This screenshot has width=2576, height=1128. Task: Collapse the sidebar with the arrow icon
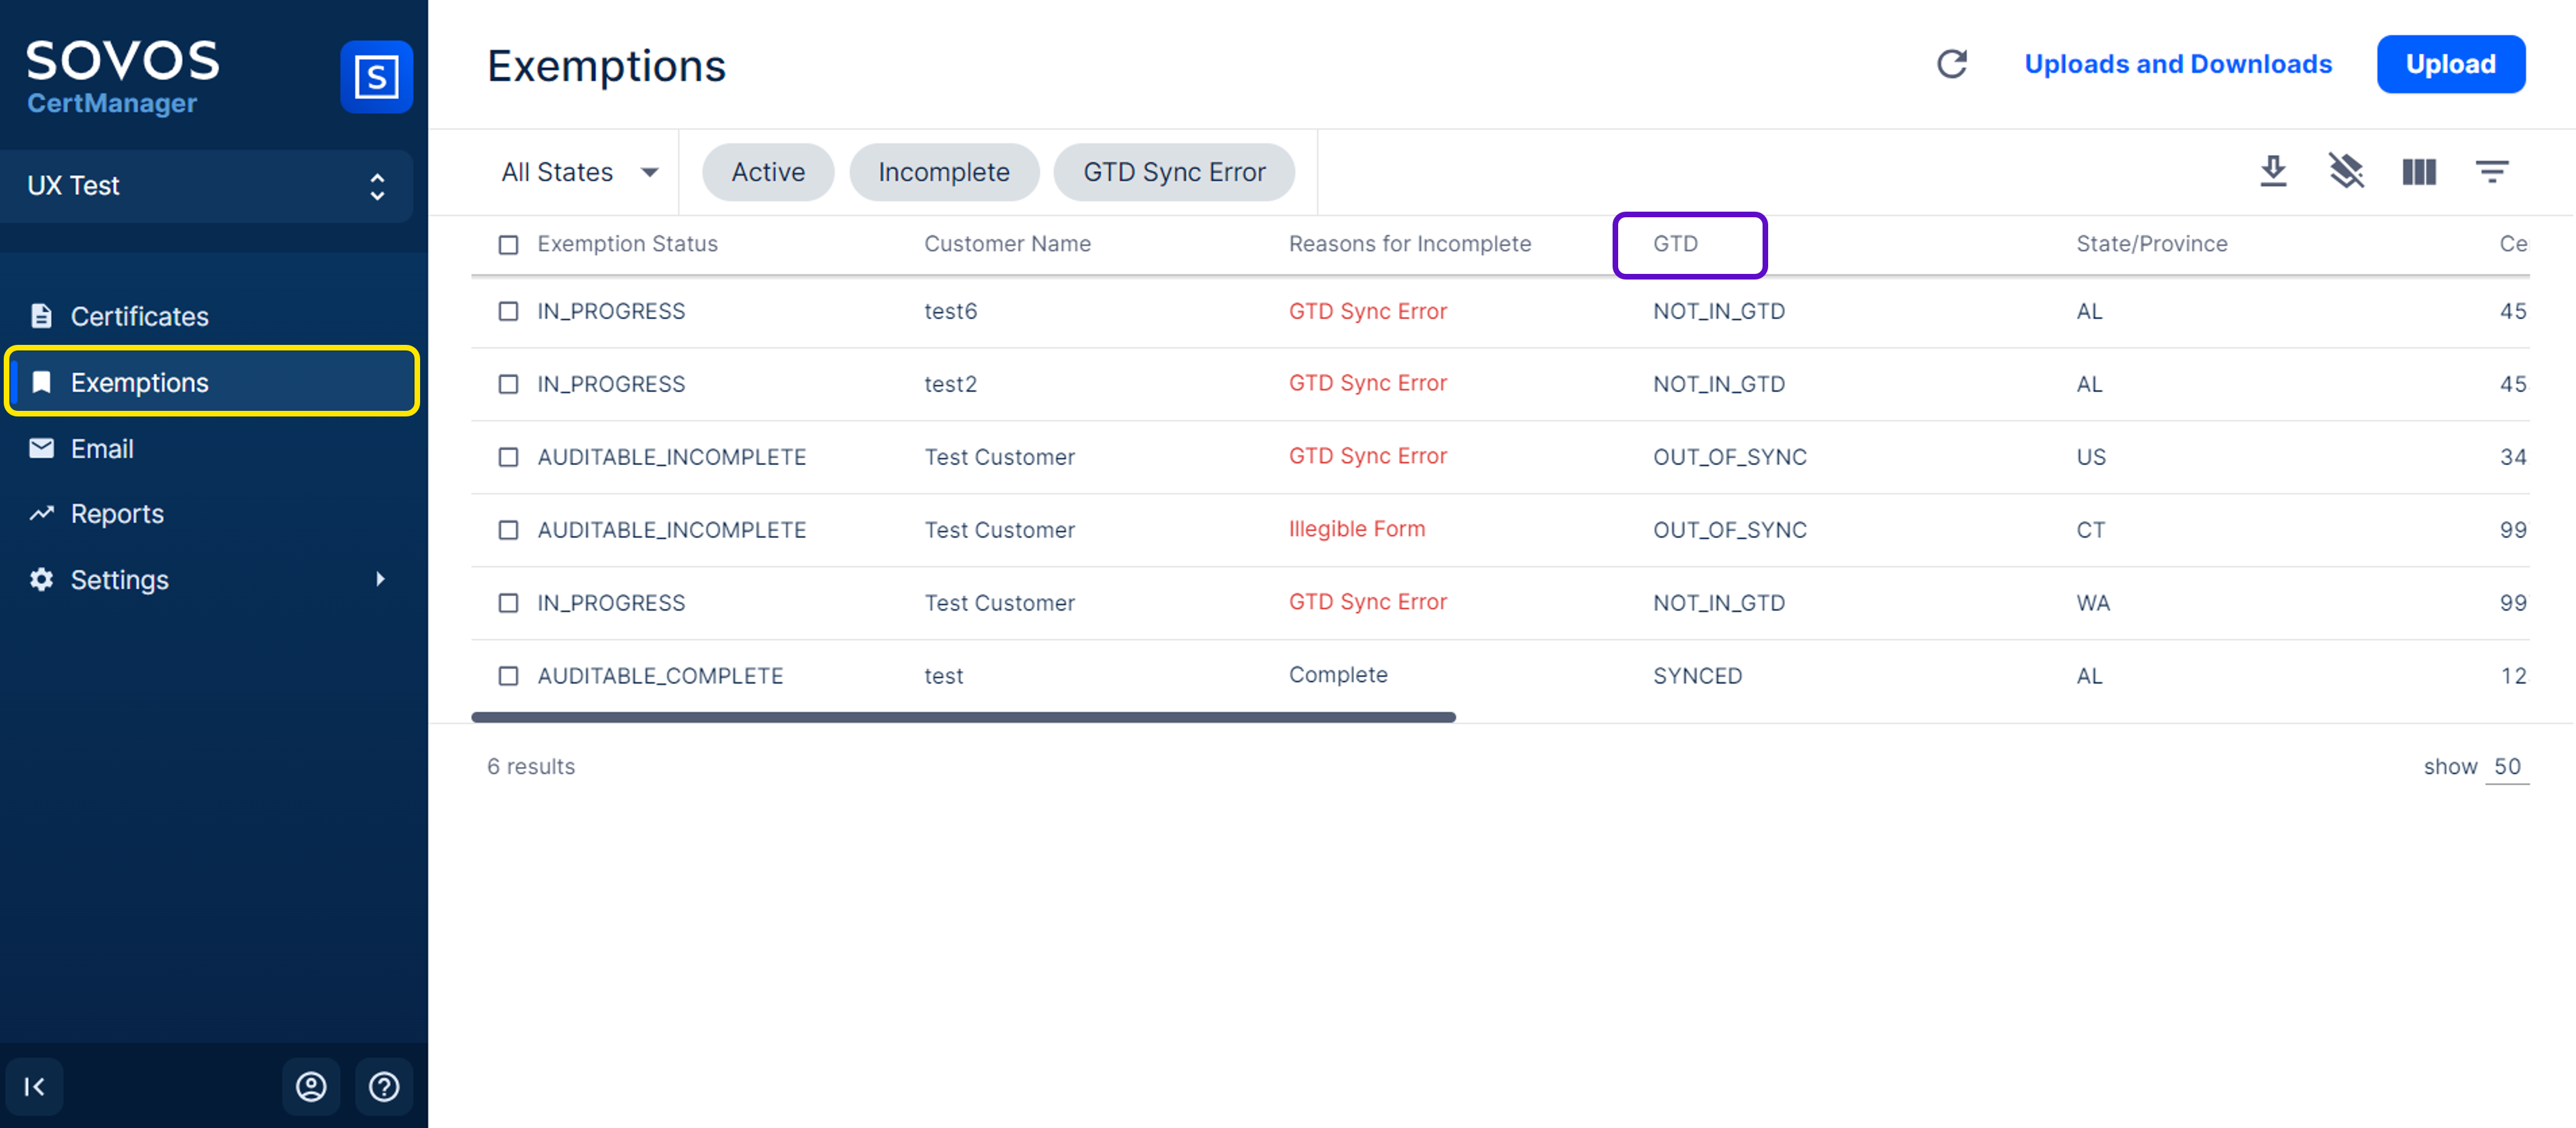coord(34,1086)
